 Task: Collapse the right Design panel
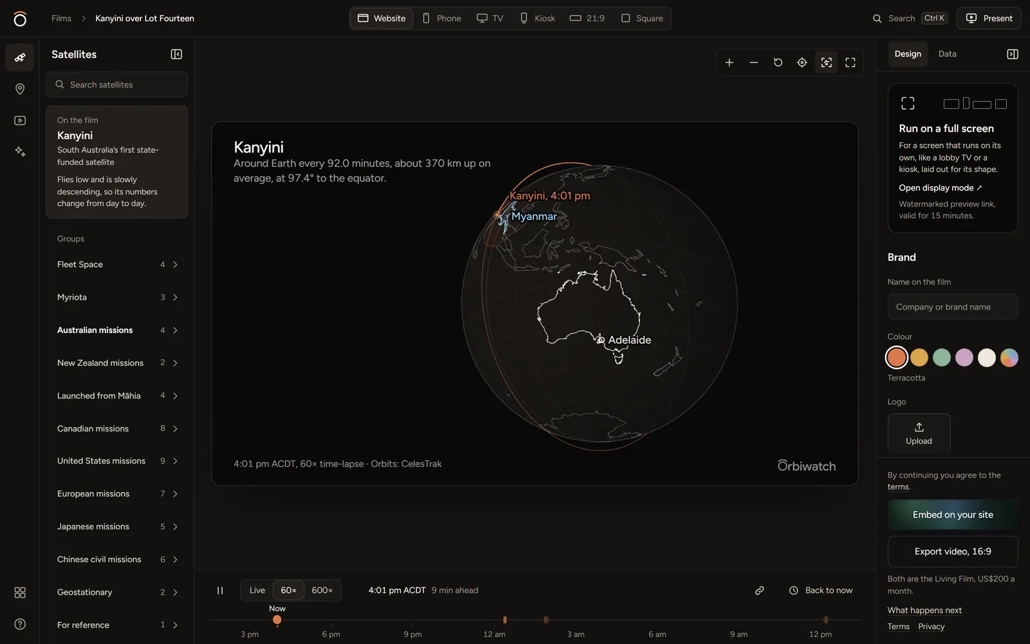tap(1013, 54)
